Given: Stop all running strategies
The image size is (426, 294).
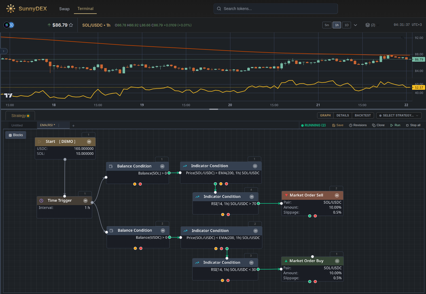Looking at the screenshot, I should (413, 125).
